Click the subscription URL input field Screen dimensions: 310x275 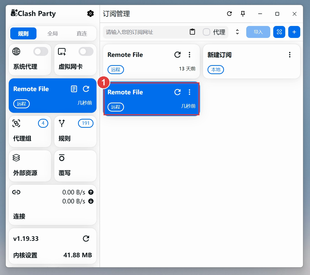(x=146, y=32)
